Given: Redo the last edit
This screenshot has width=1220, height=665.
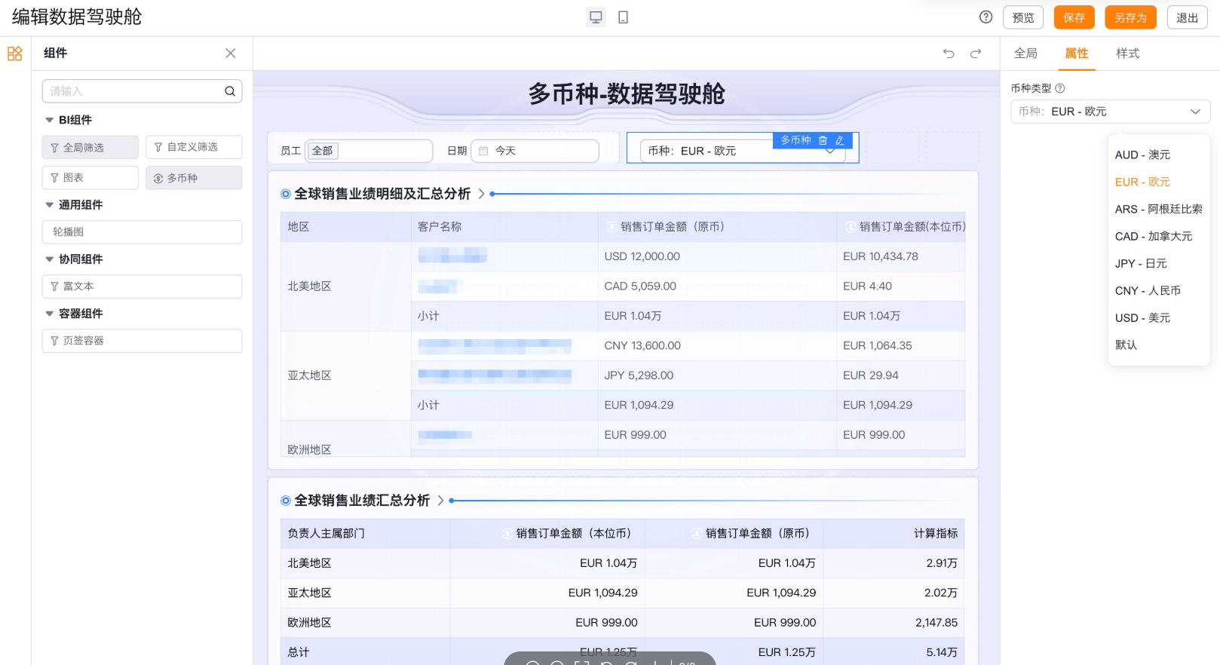Looking at the screenshot, I should (x=976, y=54).
